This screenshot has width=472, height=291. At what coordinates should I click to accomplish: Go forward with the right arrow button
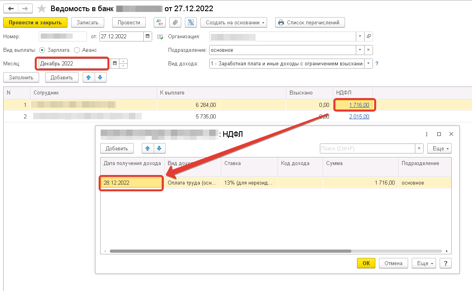25,8
